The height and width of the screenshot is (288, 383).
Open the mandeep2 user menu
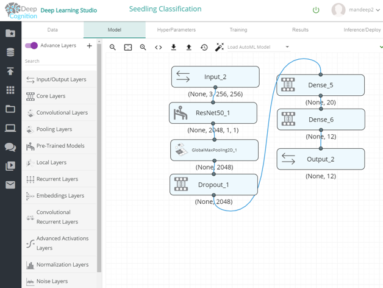tap(364, 10)
